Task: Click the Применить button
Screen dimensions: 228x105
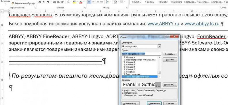Action: (x=154, y=104)
